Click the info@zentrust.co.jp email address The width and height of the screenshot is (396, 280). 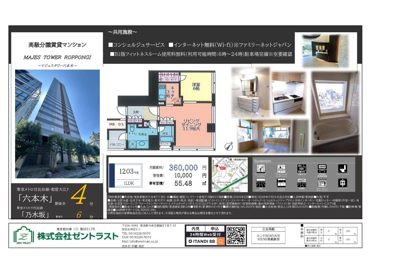tap(140, 241)
